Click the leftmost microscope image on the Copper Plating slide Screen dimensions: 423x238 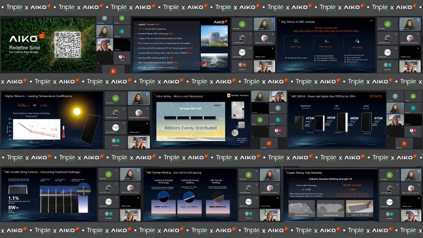(302, 209)
